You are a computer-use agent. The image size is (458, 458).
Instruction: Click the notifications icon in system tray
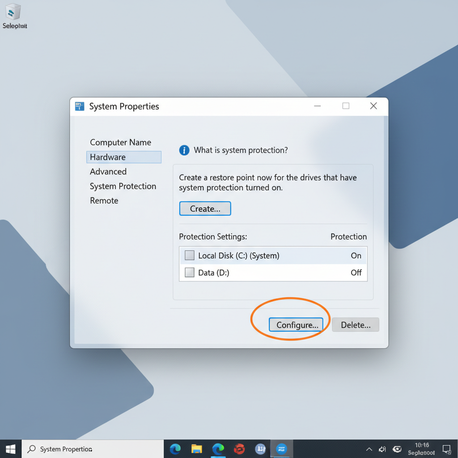447,449
